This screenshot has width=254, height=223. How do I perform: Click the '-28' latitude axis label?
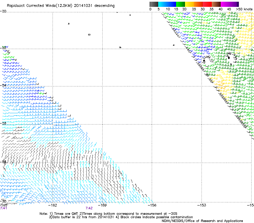pos(3,162)
